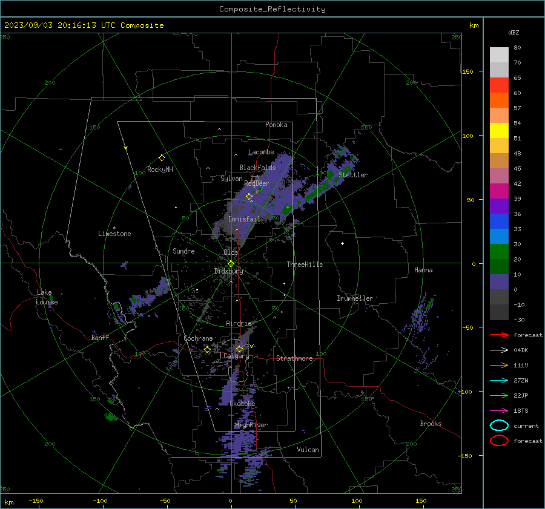Click the 0 tick on bottom km axis

[x=231, y=501]
